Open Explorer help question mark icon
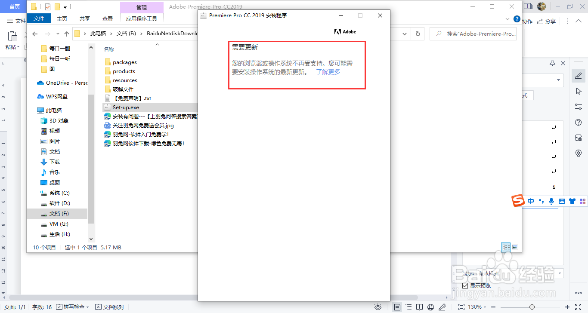The height and width of the screenshot is (313, 588). [x=517, y=18]
